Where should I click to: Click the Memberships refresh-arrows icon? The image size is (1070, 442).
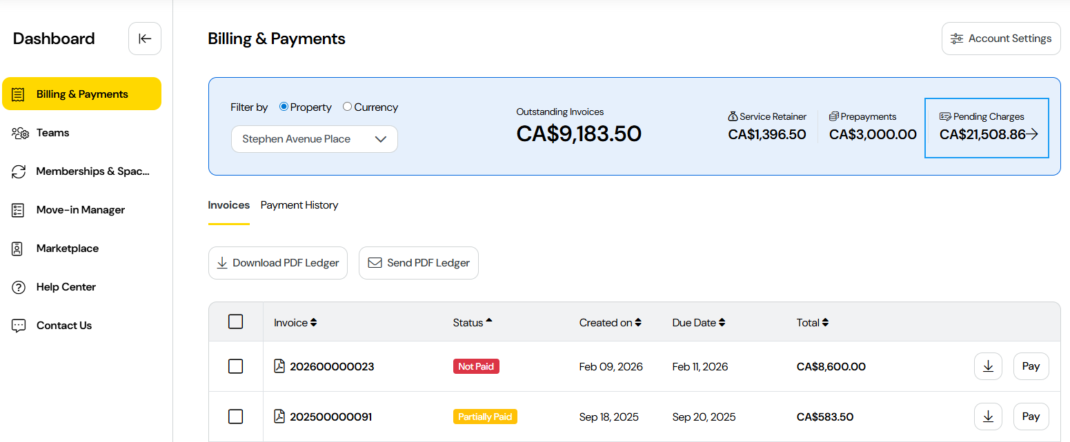click(19, 171)
